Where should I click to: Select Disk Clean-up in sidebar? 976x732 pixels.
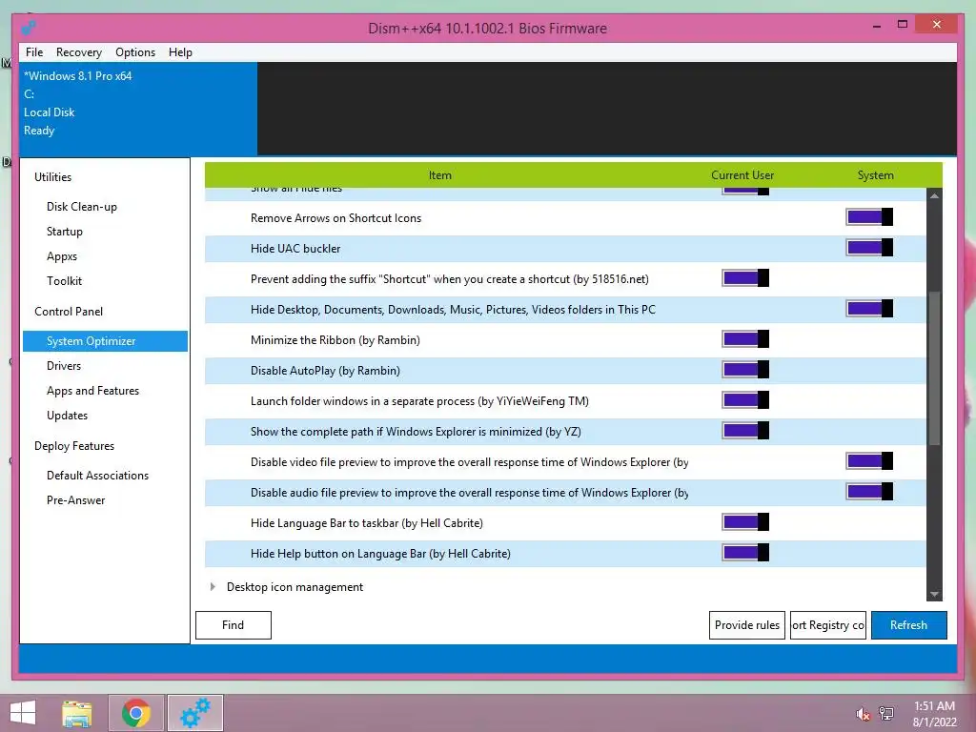click(82, 207)
